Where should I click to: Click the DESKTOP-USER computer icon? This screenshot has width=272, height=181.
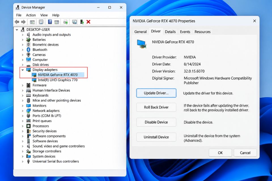point(23,29)
